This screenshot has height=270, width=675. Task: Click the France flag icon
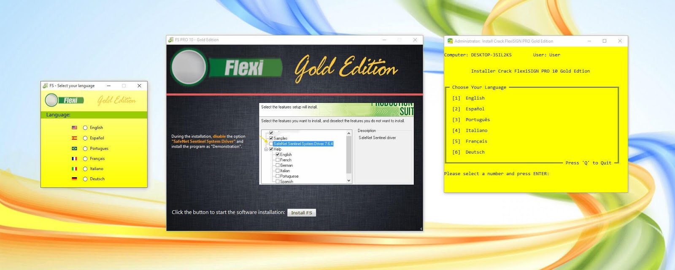click(x=74, y=159)
